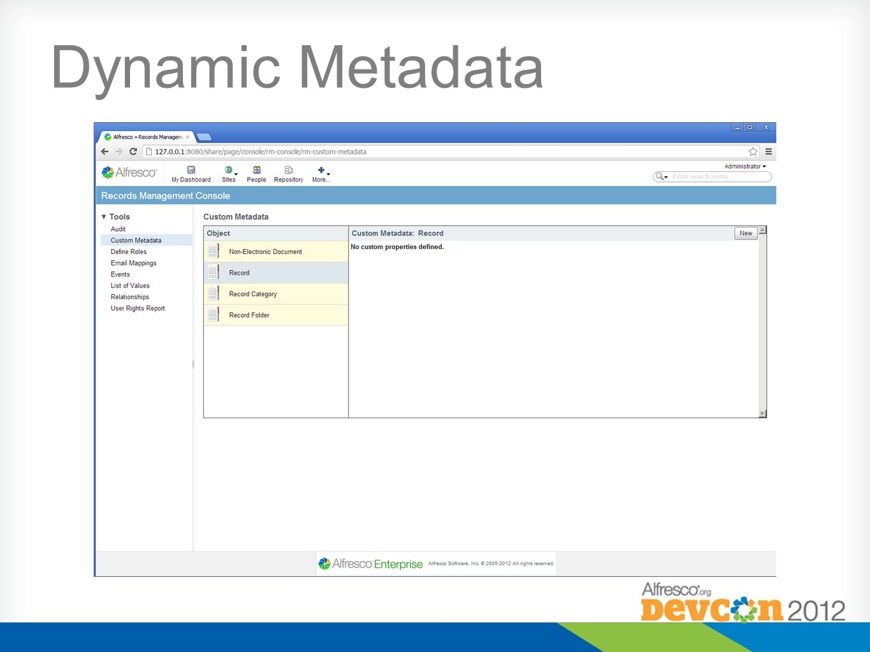Viewport: 870px width, 652px height.
Task: Click the Record Category row icon
Action: (214, 294)
